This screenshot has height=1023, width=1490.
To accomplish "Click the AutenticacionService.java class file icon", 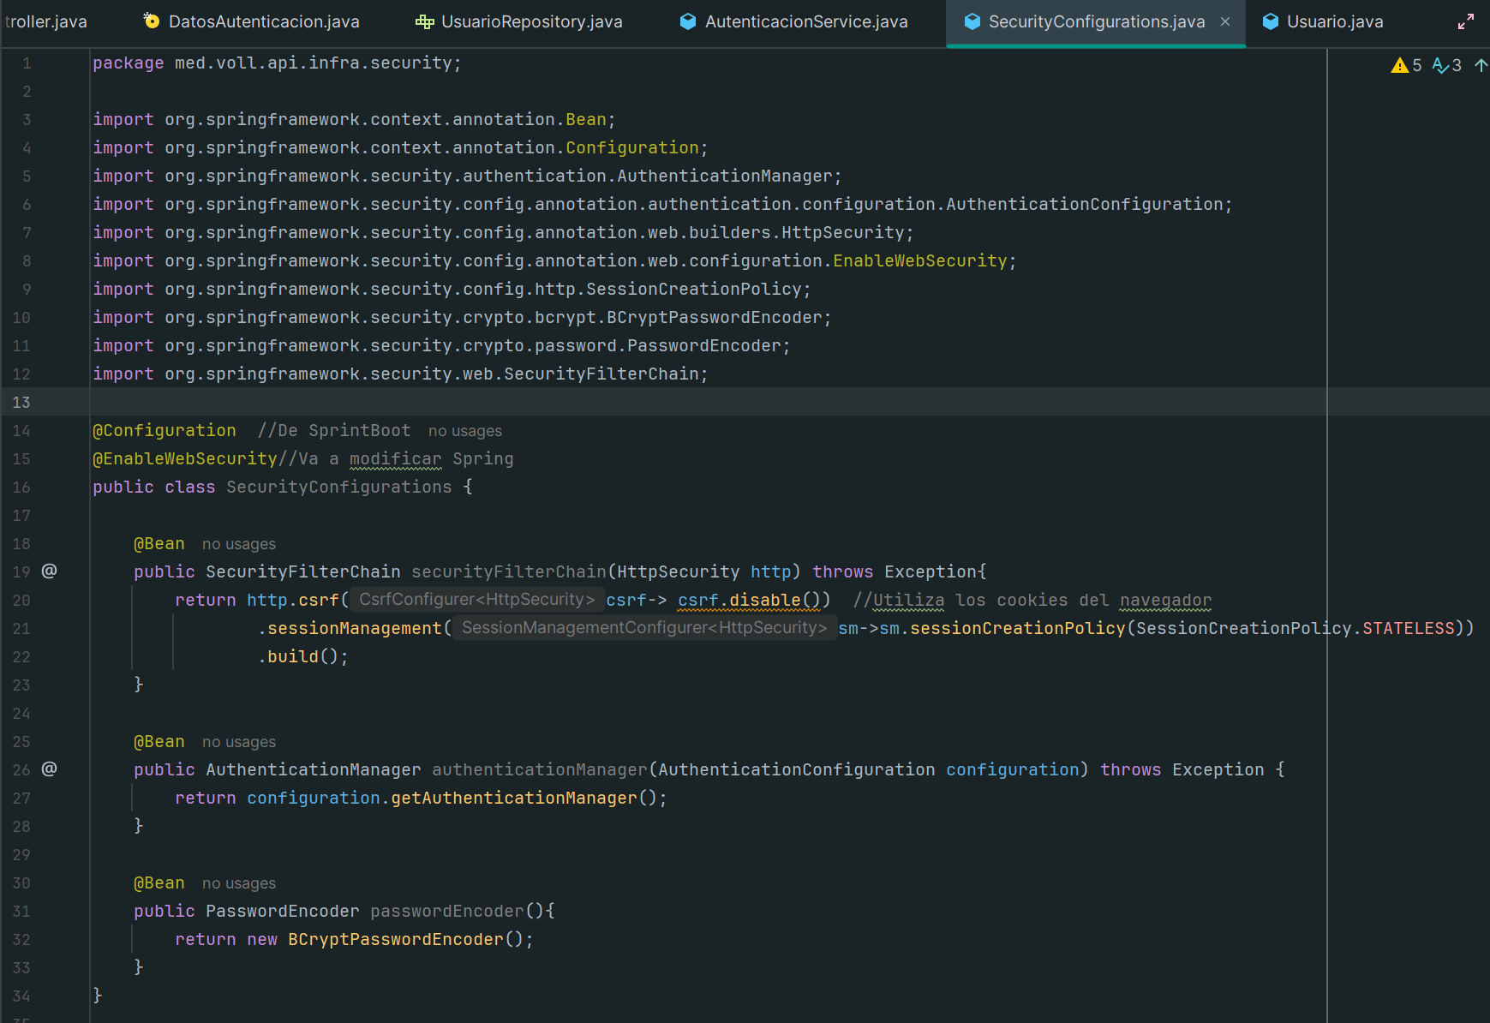I will (687, 21).
